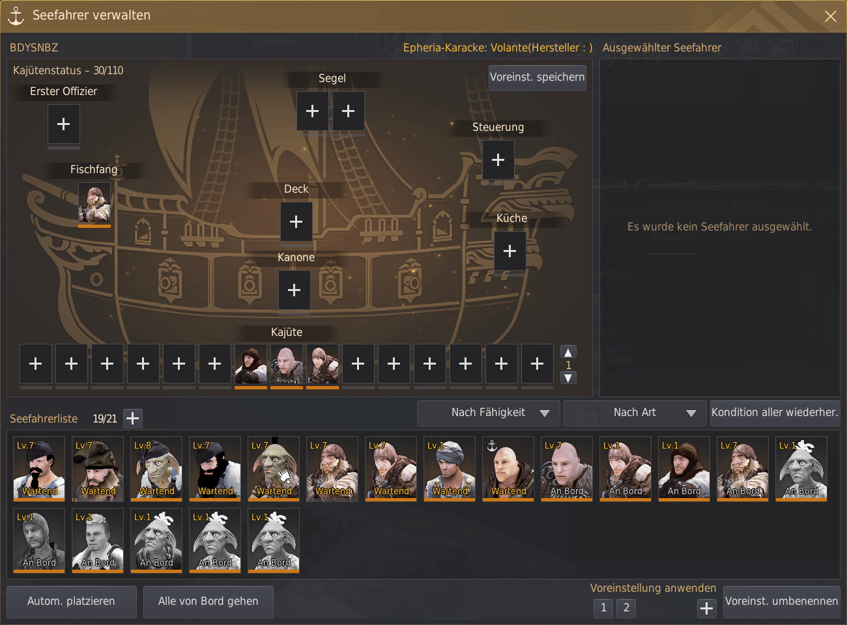847x625 pixels.
Task: Select the sailor assigned to Fischfang
Action: tap(94, 203)
